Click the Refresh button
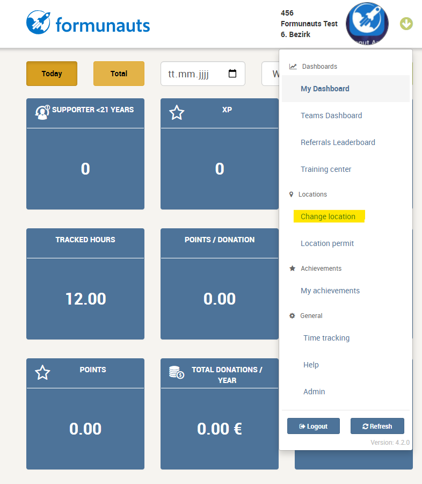422x484 pixels. pos(377,426)
